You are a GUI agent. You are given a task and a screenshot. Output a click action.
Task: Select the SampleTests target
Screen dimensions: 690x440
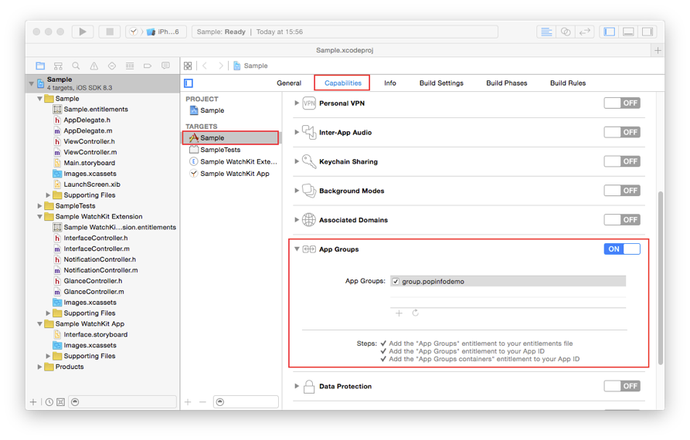pos(220,150)
